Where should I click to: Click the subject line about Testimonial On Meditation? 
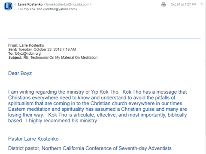[x=53, y=58]
